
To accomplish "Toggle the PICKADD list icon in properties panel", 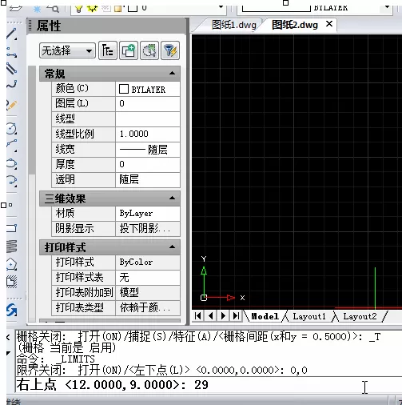I will tap(108, 50).
